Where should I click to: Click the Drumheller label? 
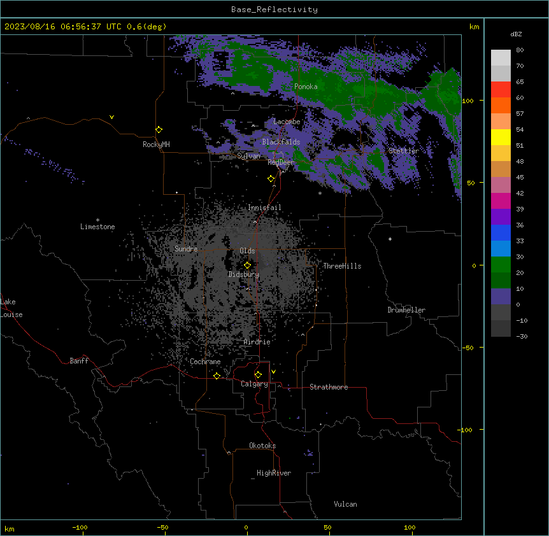click(406, 310)
